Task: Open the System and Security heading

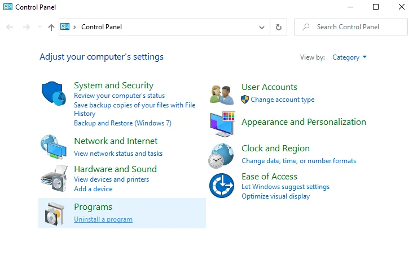Action: 113,85
